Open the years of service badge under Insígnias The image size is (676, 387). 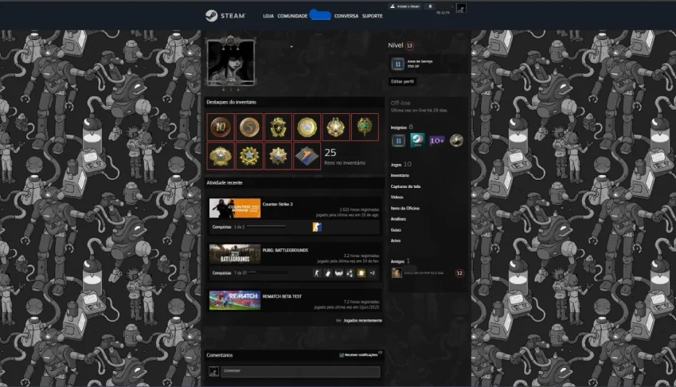click(x=398, y=140)
